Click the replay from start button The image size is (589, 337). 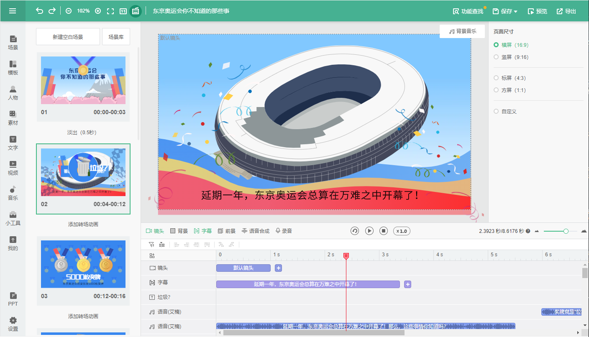click(x=355, y=231)
